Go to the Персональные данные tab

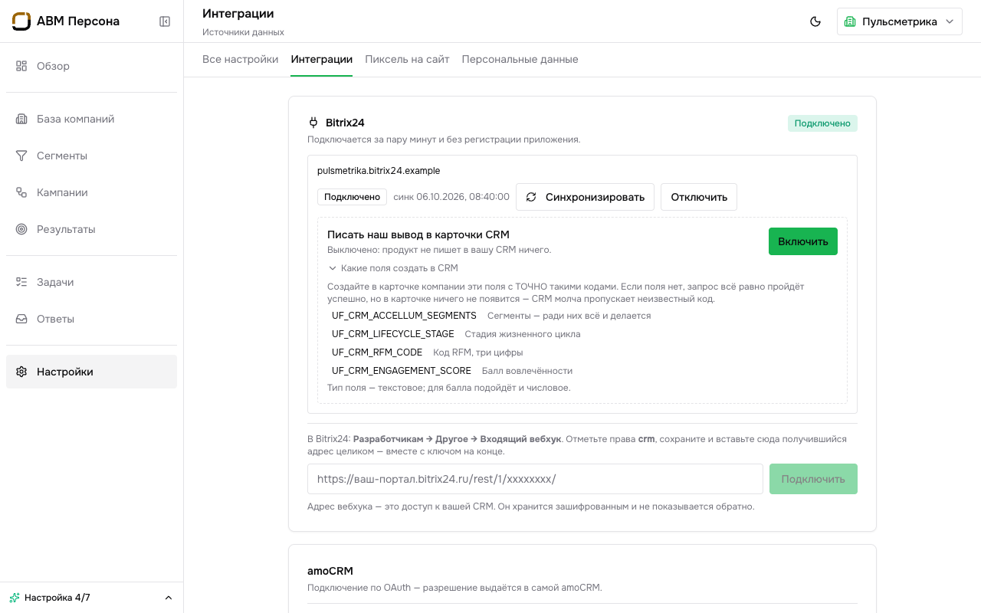(520, 59)
